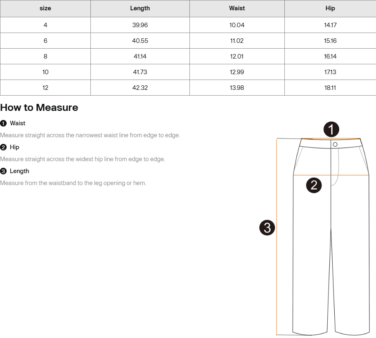The height and width of the screenshot is (338, 376).
Task: Select the Length column header
Action: [x=140, y=8]
